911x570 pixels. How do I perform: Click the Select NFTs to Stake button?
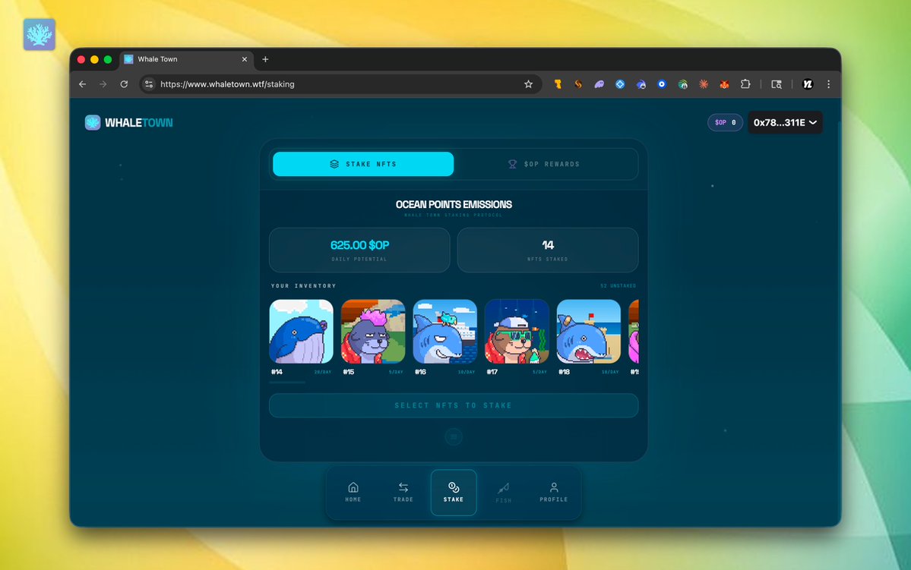click(x=454, y=406)
